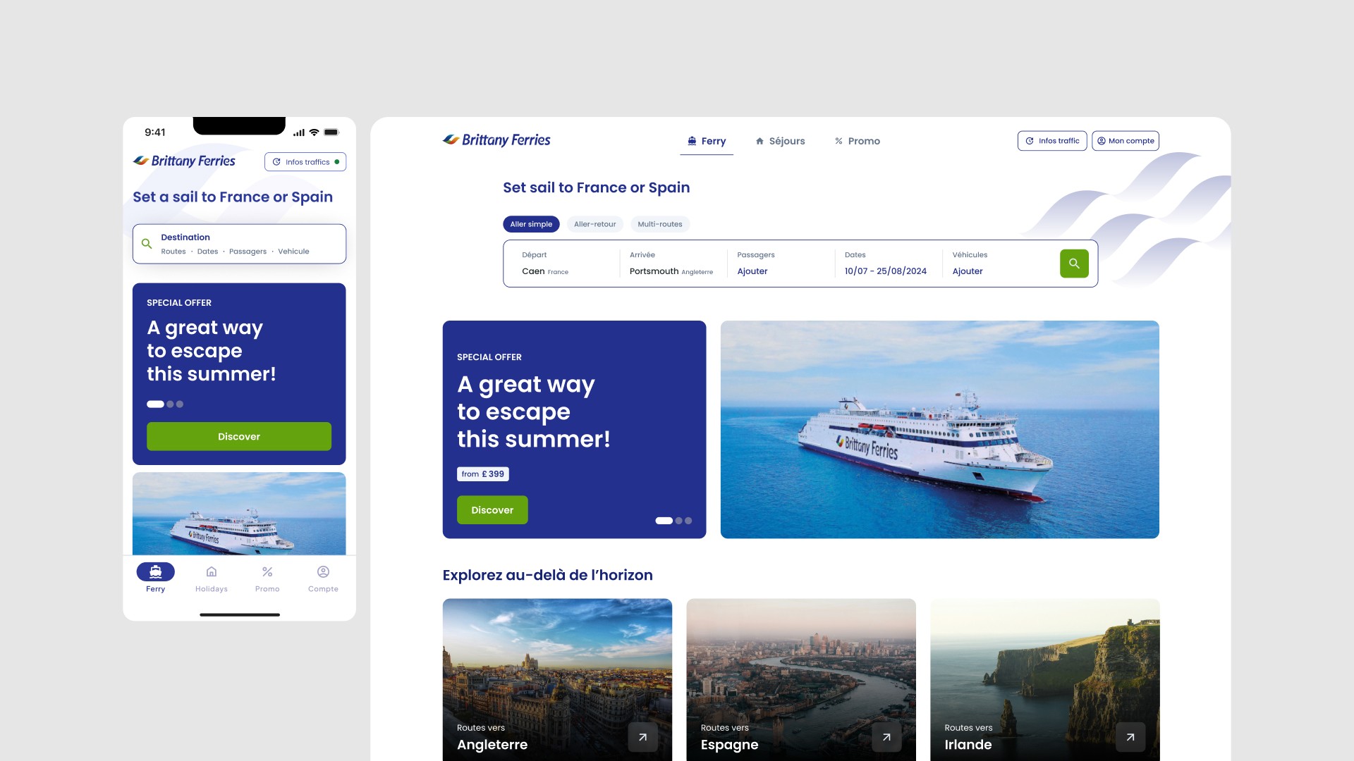1354x761 pixels.
Task: Click the green search magnifier button
Action: (x=1074, y=264)
